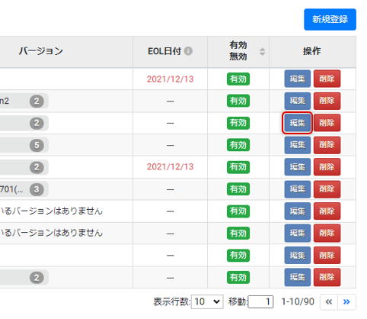This screenshot has height=319, width=367.
Task: Click the highlighted 編集 button in third row
Action: [x=297, y=123]
